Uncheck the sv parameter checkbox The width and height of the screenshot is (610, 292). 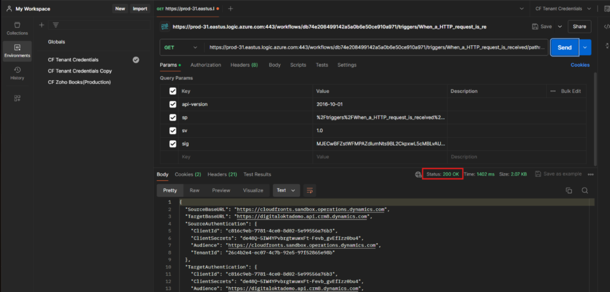(173, 130)
